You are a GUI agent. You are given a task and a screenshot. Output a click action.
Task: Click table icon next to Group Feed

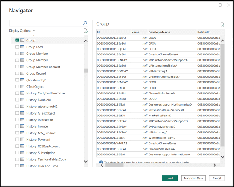[22, 47]
